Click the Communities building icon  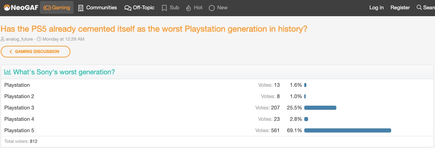[x=81, y=8]
